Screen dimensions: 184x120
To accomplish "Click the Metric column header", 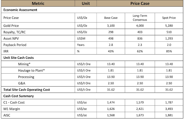I will click(38, 4).
